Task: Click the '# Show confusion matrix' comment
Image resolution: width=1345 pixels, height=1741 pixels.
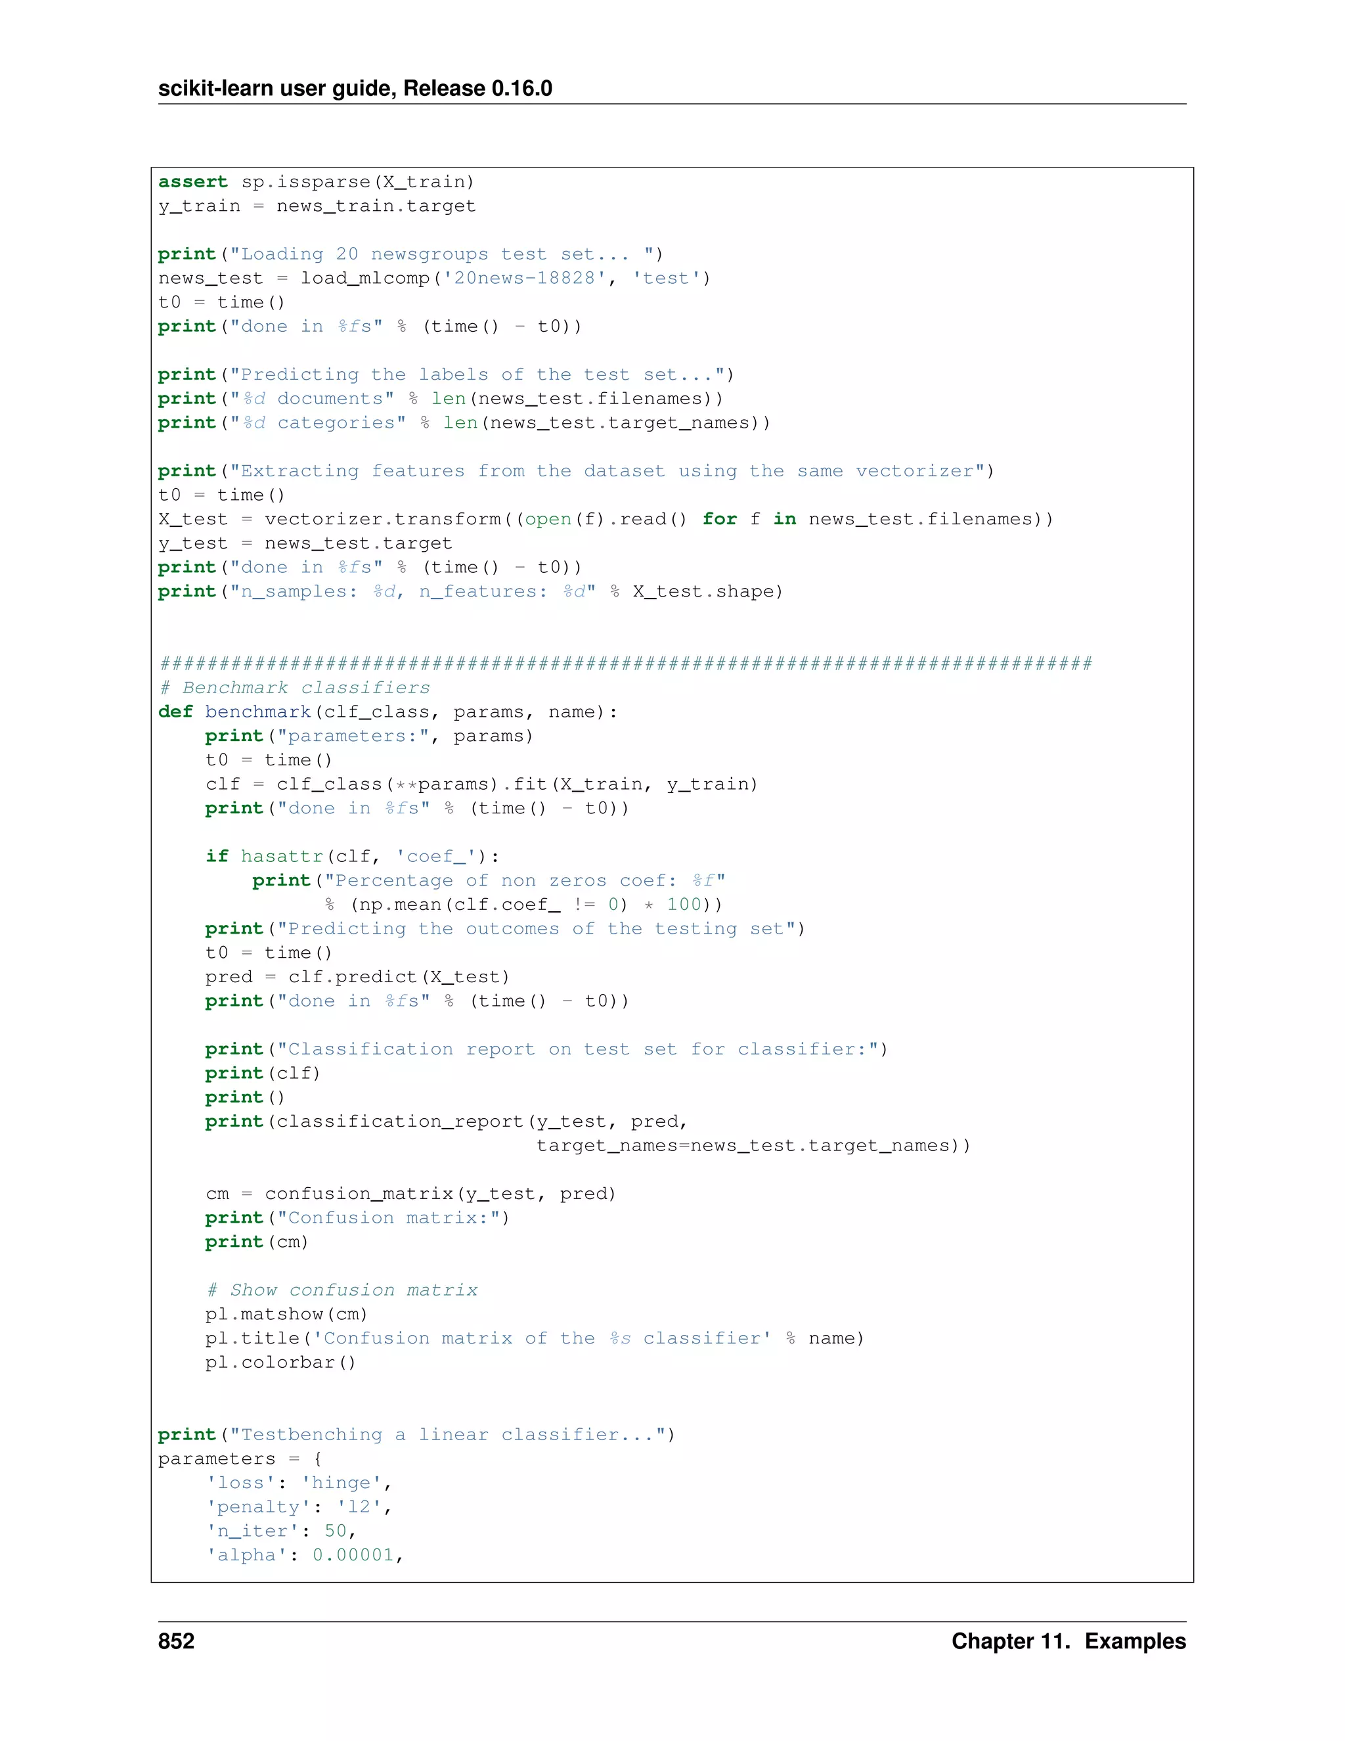Action: click(341, 1290)
